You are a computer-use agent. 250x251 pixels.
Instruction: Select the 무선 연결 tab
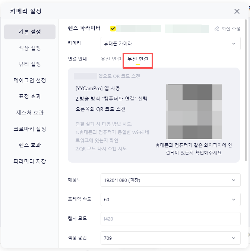(x=138, y=59)
